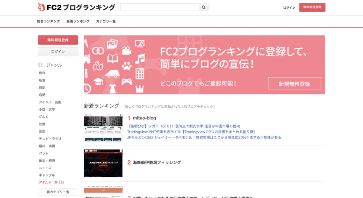The width and height of the screenshot is (363, 198).
Task: Open mitao-blog title link
Action: [x=144, y=118]
